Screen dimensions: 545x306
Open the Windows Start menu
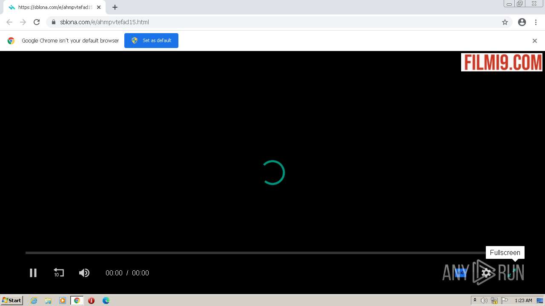coord(12,300)
